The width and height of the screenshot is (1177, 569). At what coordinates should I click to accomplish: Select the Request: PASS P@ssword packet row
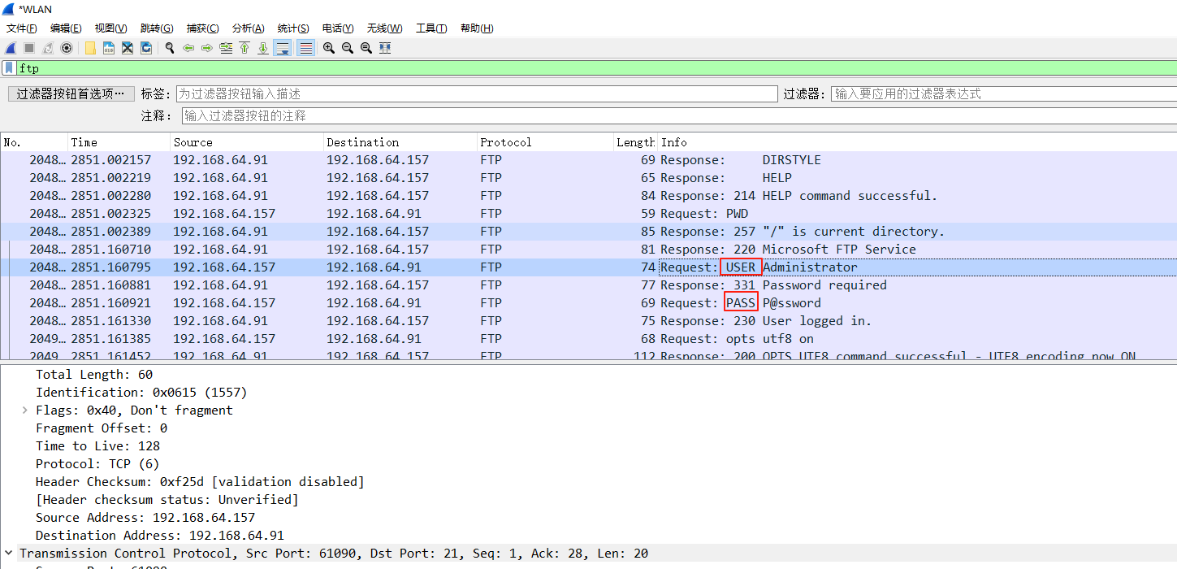(588, 302)
